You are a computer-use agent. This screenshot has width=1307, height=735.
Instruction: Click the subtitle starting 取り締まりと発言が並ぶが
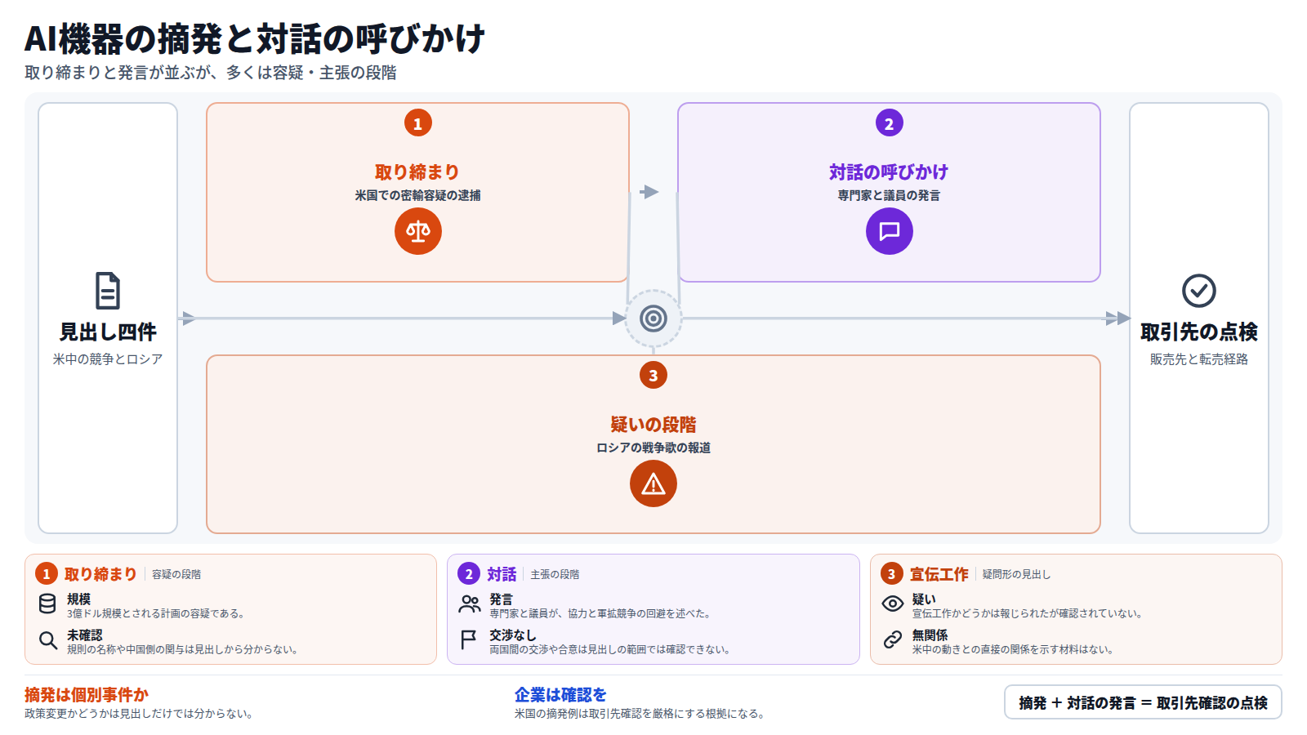click(211, 73)
